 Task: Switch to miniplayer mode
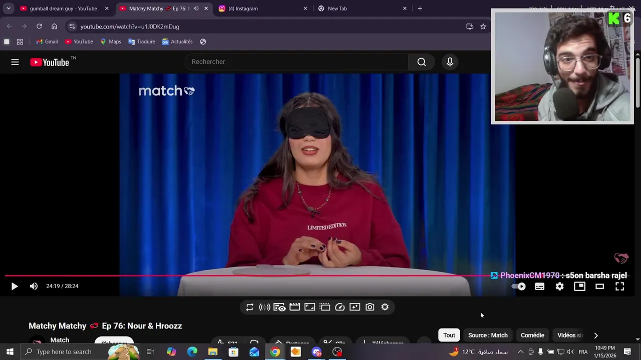point(579,286)
